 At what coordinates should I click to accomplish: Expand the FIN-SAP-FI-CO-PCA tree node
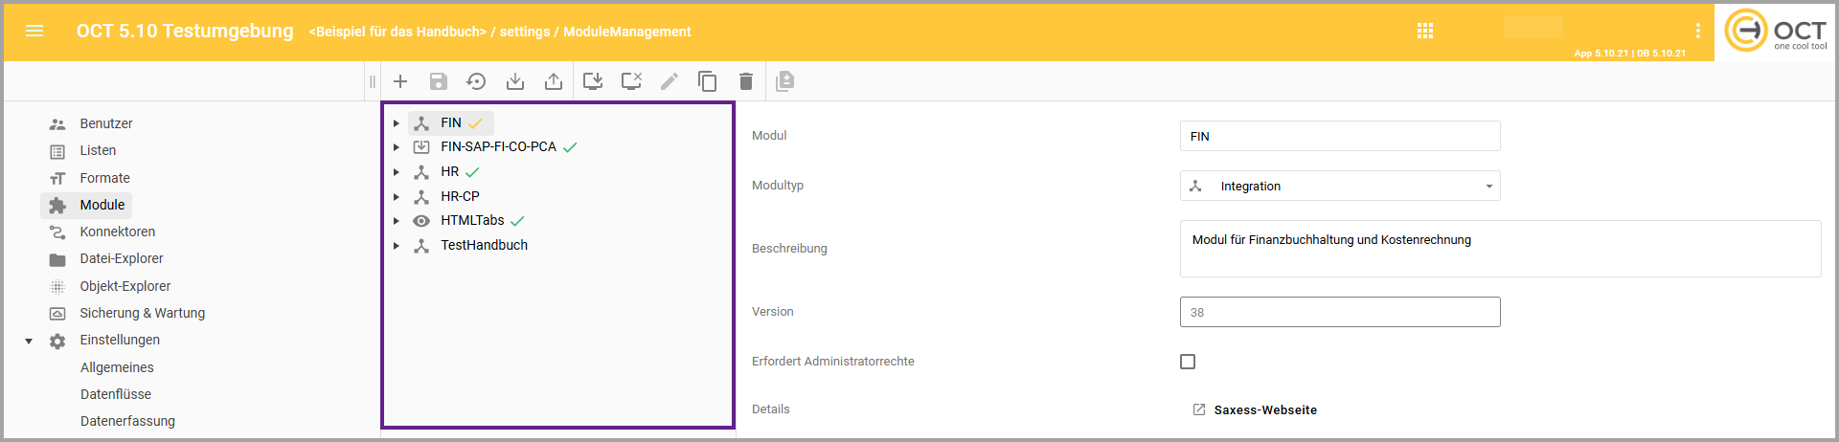(x=396, y=147)
